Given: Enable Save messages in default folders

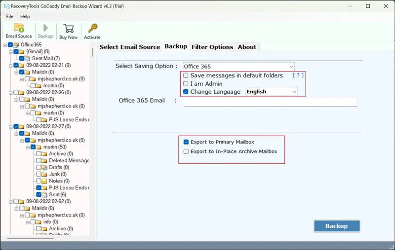Looking at the screenshot, I should pos(186,75).
